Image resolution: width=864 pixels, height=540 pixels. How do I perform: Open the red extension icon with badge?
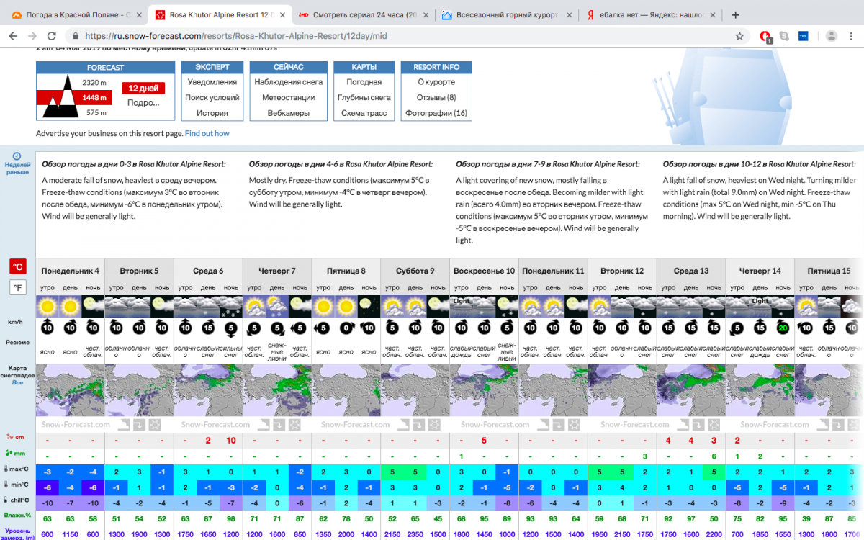pos(766,36)
